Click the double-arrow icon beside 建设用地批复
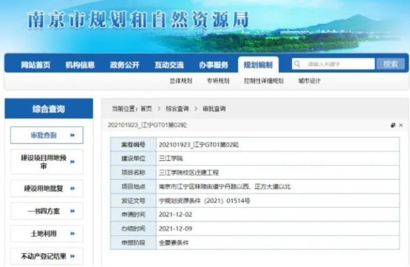The height and width of the screenshot is (267, 410). [72, 188]
